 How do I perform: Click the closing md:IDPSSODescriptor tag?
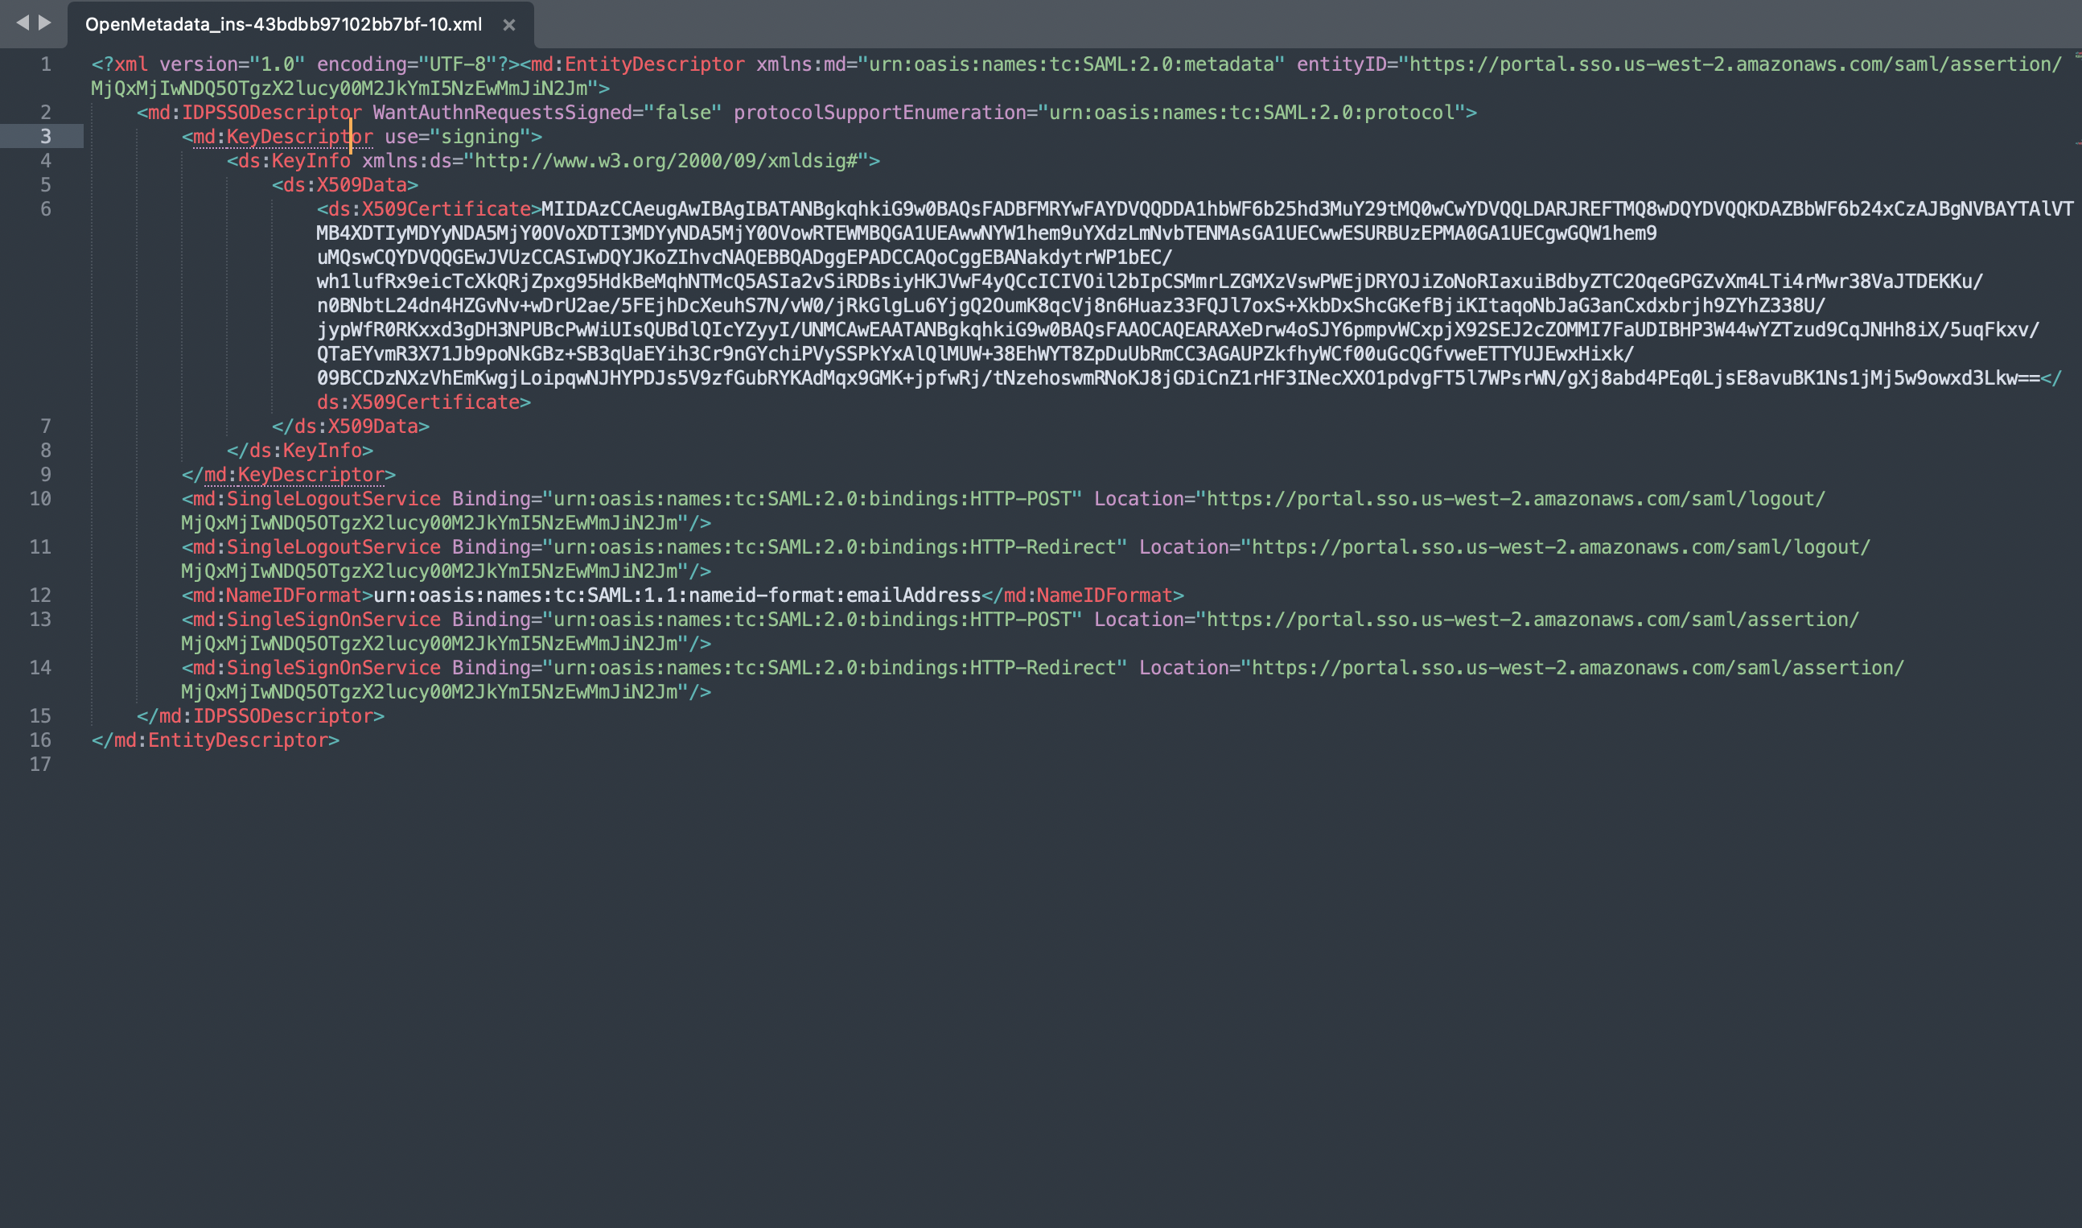tap(261, 717)
